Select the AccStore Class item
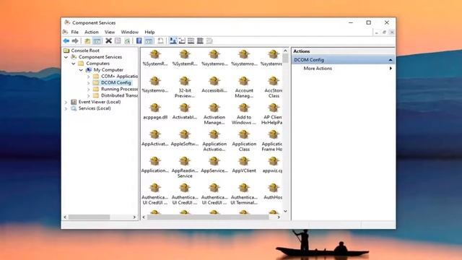This screenshot has width=462, height=260. coord(273,87)
